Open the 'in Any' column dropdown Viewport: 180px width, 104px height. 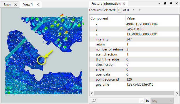[162, 101]
